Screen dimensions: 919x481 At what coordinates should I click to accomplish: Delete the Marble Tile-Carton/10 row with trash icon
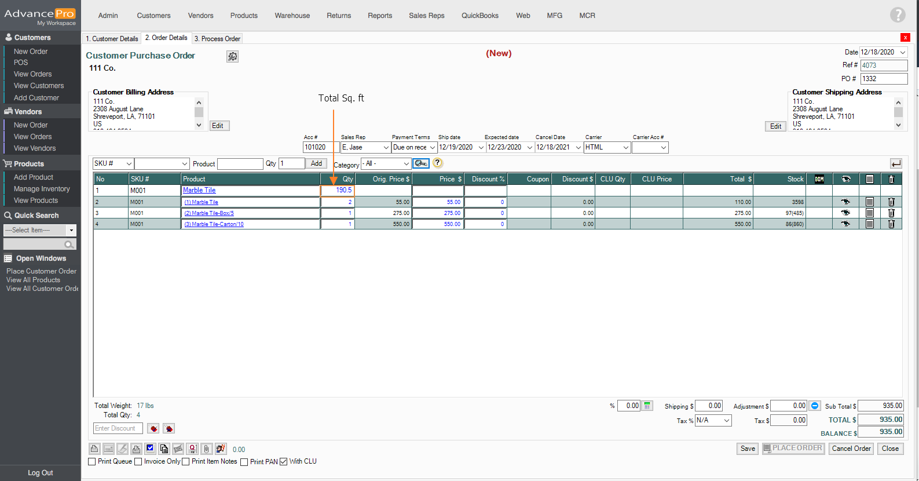pyautogui.click(x=891, y=224)
